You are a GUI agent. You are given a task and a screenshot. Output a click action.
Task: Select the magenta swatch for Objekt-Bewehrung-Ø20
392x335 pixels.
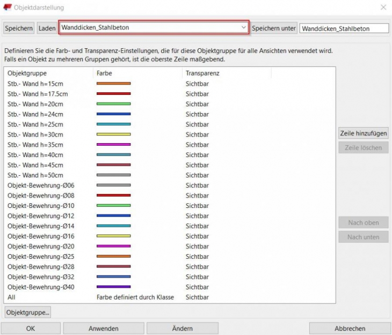point(113,247)
